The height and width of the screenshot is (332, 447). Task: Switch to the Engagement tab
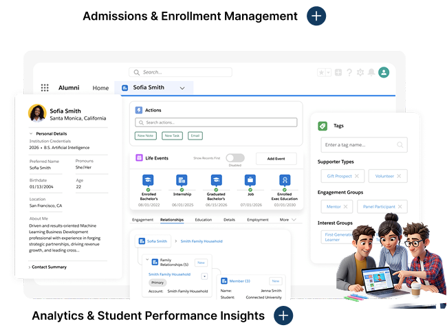click(x=142, y=220)
